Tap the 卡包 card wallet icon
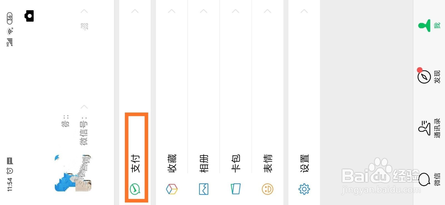This screenshot has width=445, height=205. click(236, 189)
